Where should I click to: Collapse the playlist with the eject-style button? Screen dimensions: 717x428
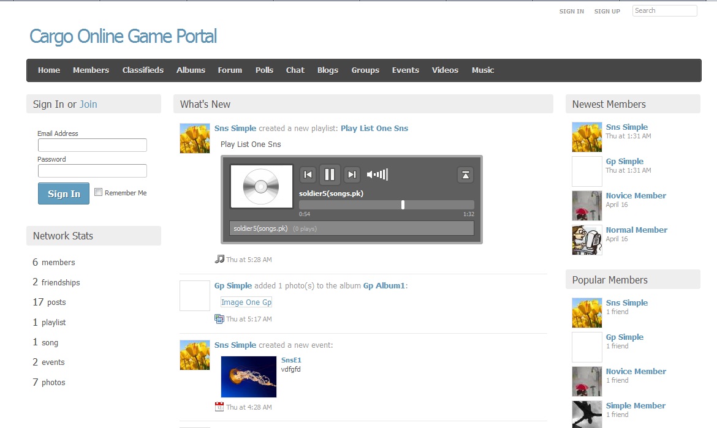pos(466,175)
